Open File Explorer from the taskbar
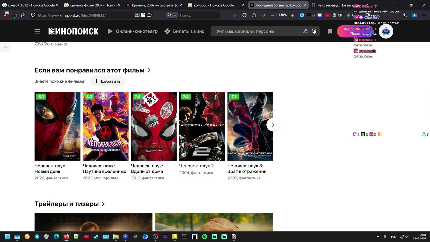Viewport: 430px width, 242px height. coord(116,237)
